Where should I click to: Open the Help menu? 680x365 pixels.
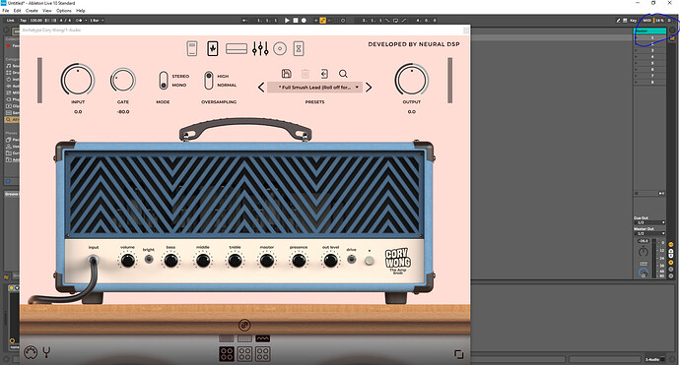click(81, 11)
